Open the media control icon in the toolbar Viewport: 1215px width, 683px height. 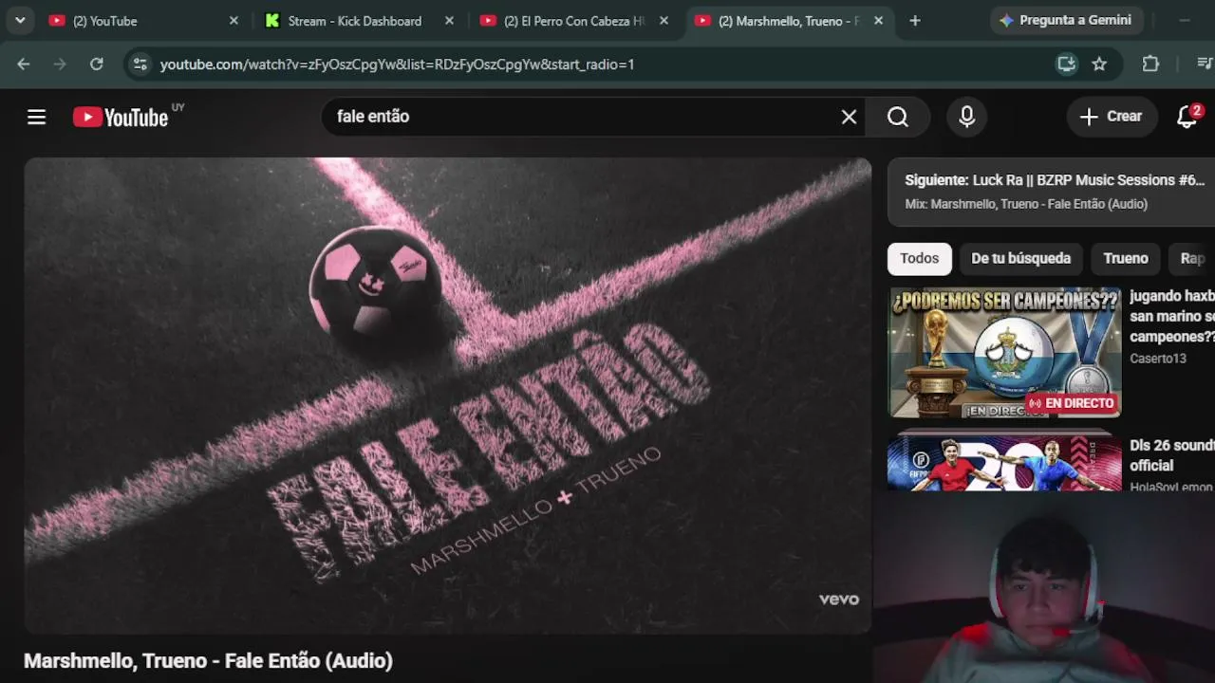[1204, 64]
